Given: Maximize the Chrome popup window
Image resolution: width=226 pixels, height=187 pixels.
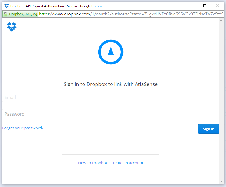Looking at the screenshot, I should [x=205, y=6].
